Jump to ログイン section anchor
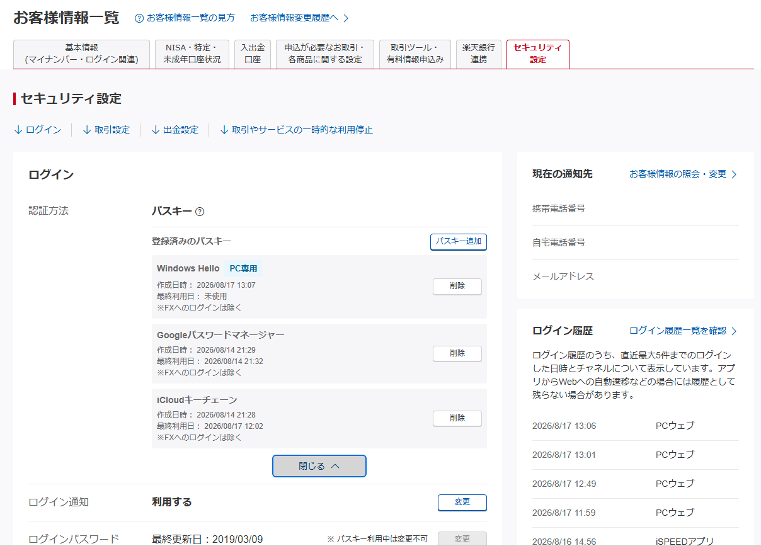The height and width of the screenshot is (546, 761). (38, 130)
